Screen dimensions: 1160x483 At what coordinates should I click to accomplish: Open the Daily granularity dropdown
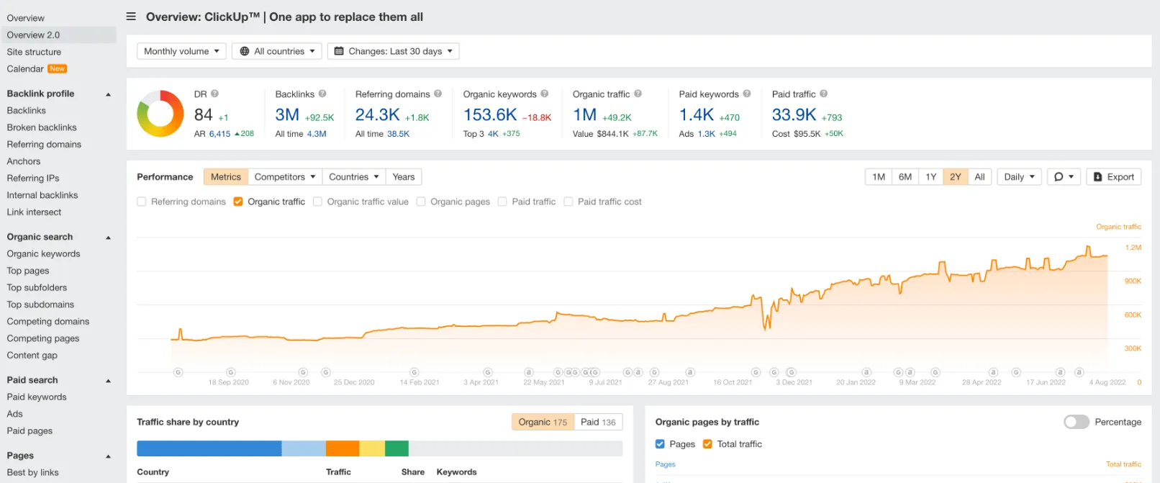(1020, 177)
